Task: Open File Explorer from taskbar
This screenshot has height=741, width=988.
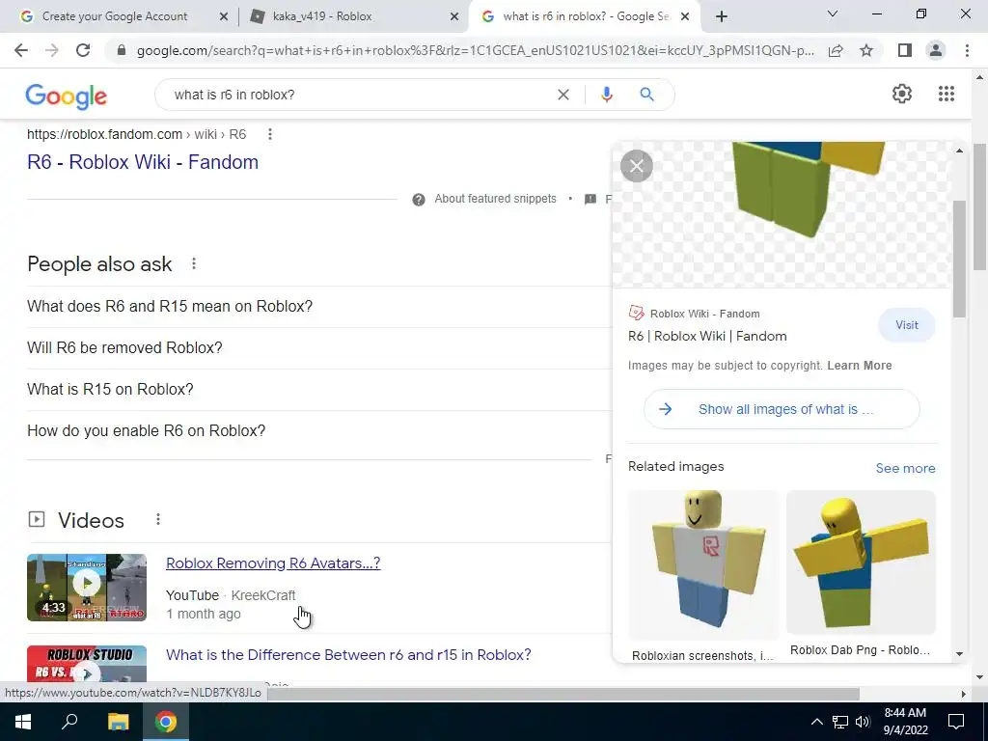Action: pyautogui.click(x=118, y=722)
